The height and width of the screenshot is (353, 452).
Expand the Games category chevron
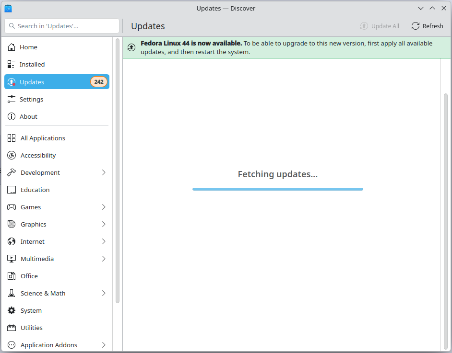pyautogui.click(x=104, y=207)
